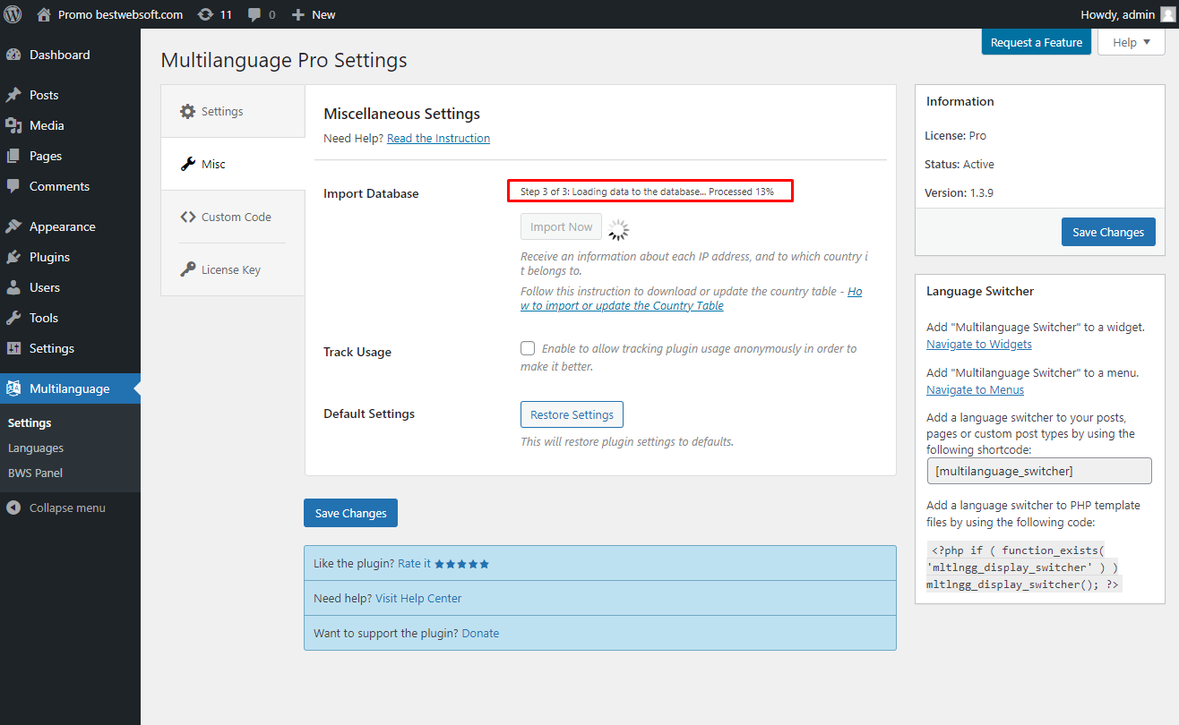Open Posts in the sidebar menu

[70, 95]
